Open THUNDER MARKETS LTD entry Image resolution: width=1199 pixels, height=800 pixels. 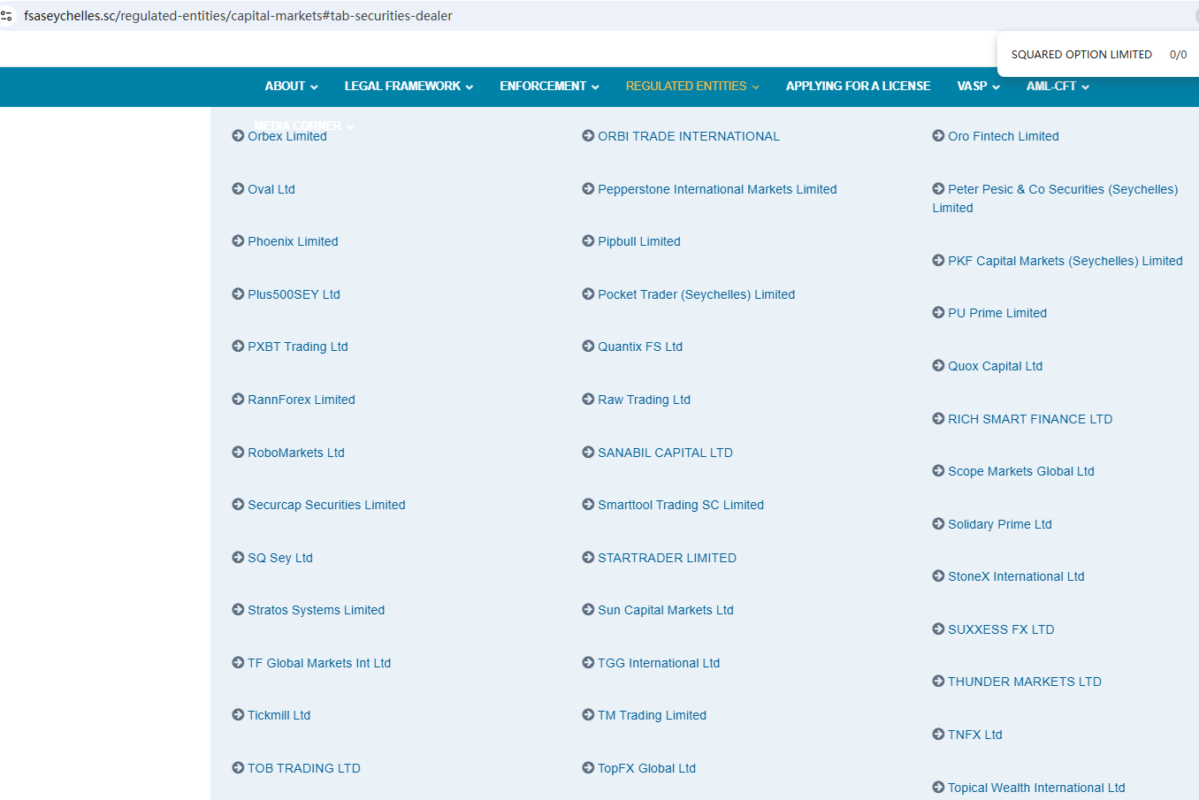1024,682
